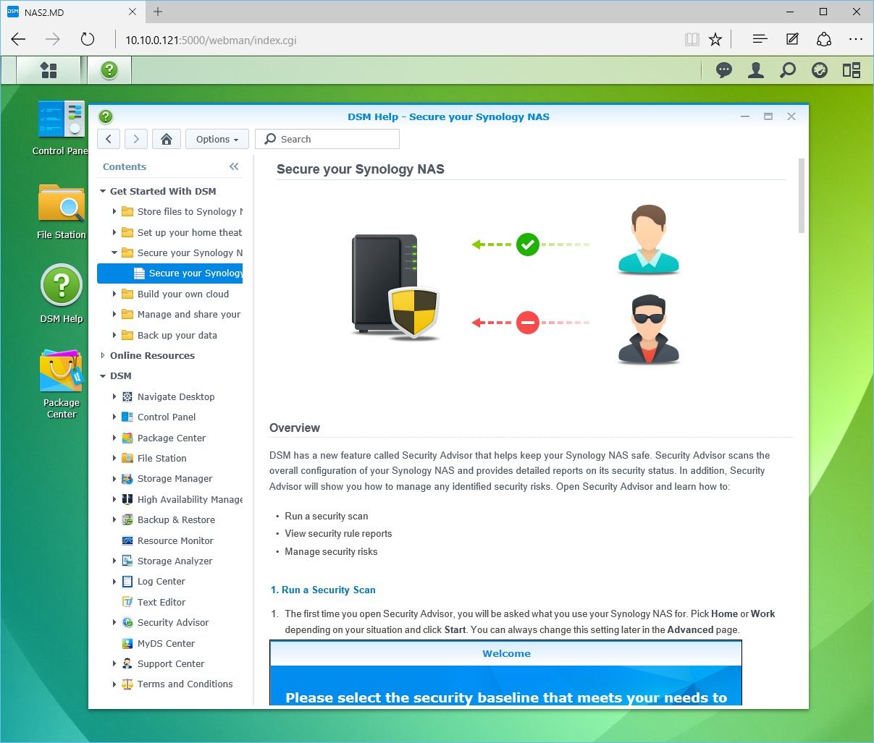Screen dimensions: 874x743
Task: Click the DSM Search magnifier icon
Action: (x=788, y=70)
